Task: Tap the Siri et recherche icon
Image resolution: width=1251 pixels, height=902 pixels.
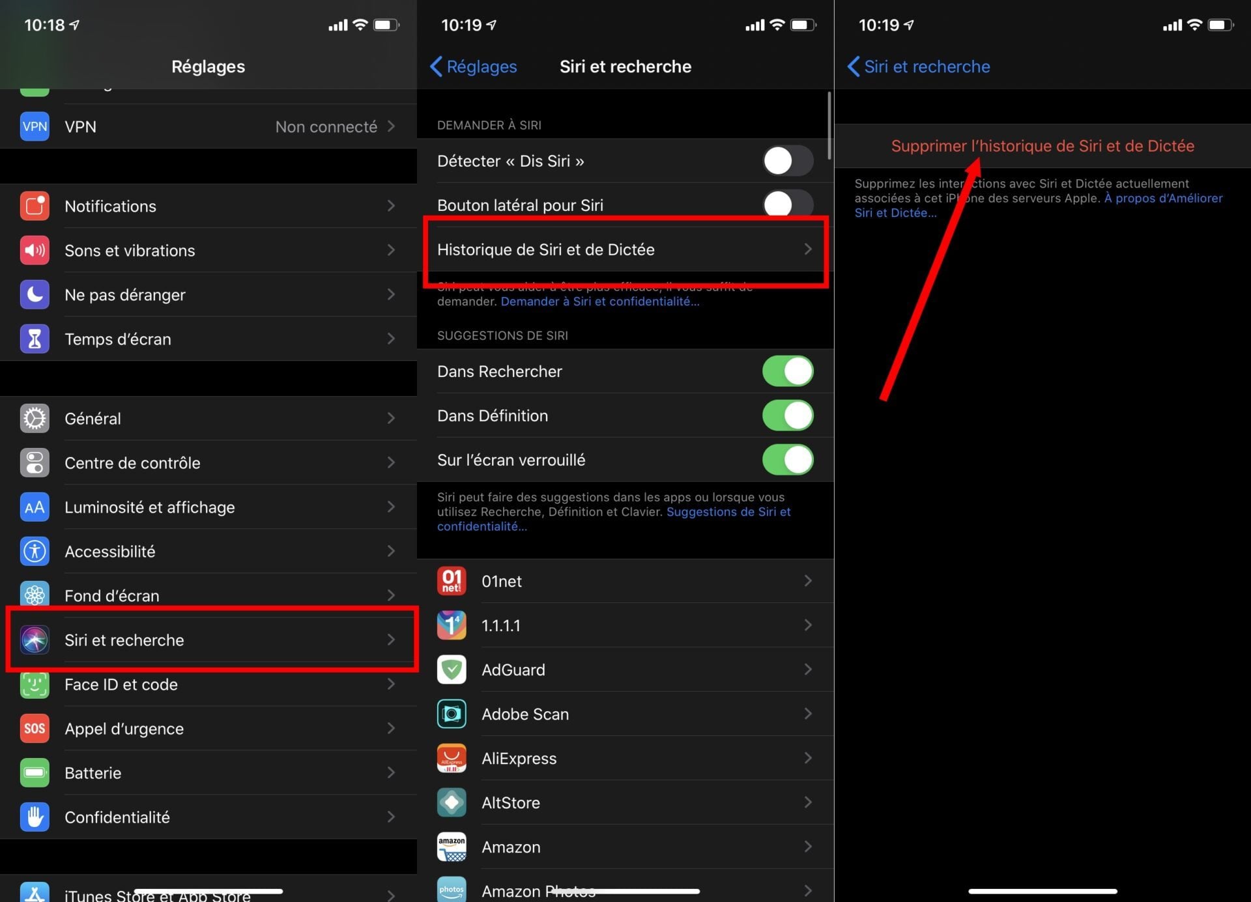Action: [x=35, y=640]
